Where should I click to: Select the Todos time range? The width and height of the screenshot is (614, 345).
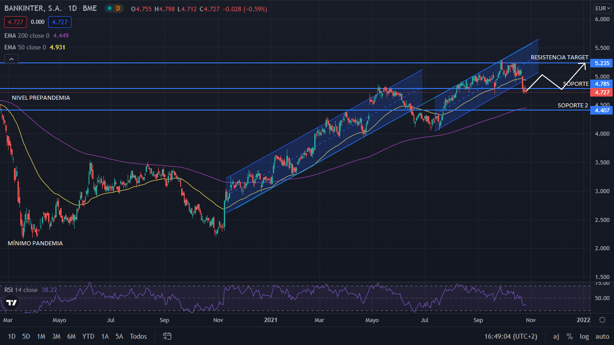138,336
